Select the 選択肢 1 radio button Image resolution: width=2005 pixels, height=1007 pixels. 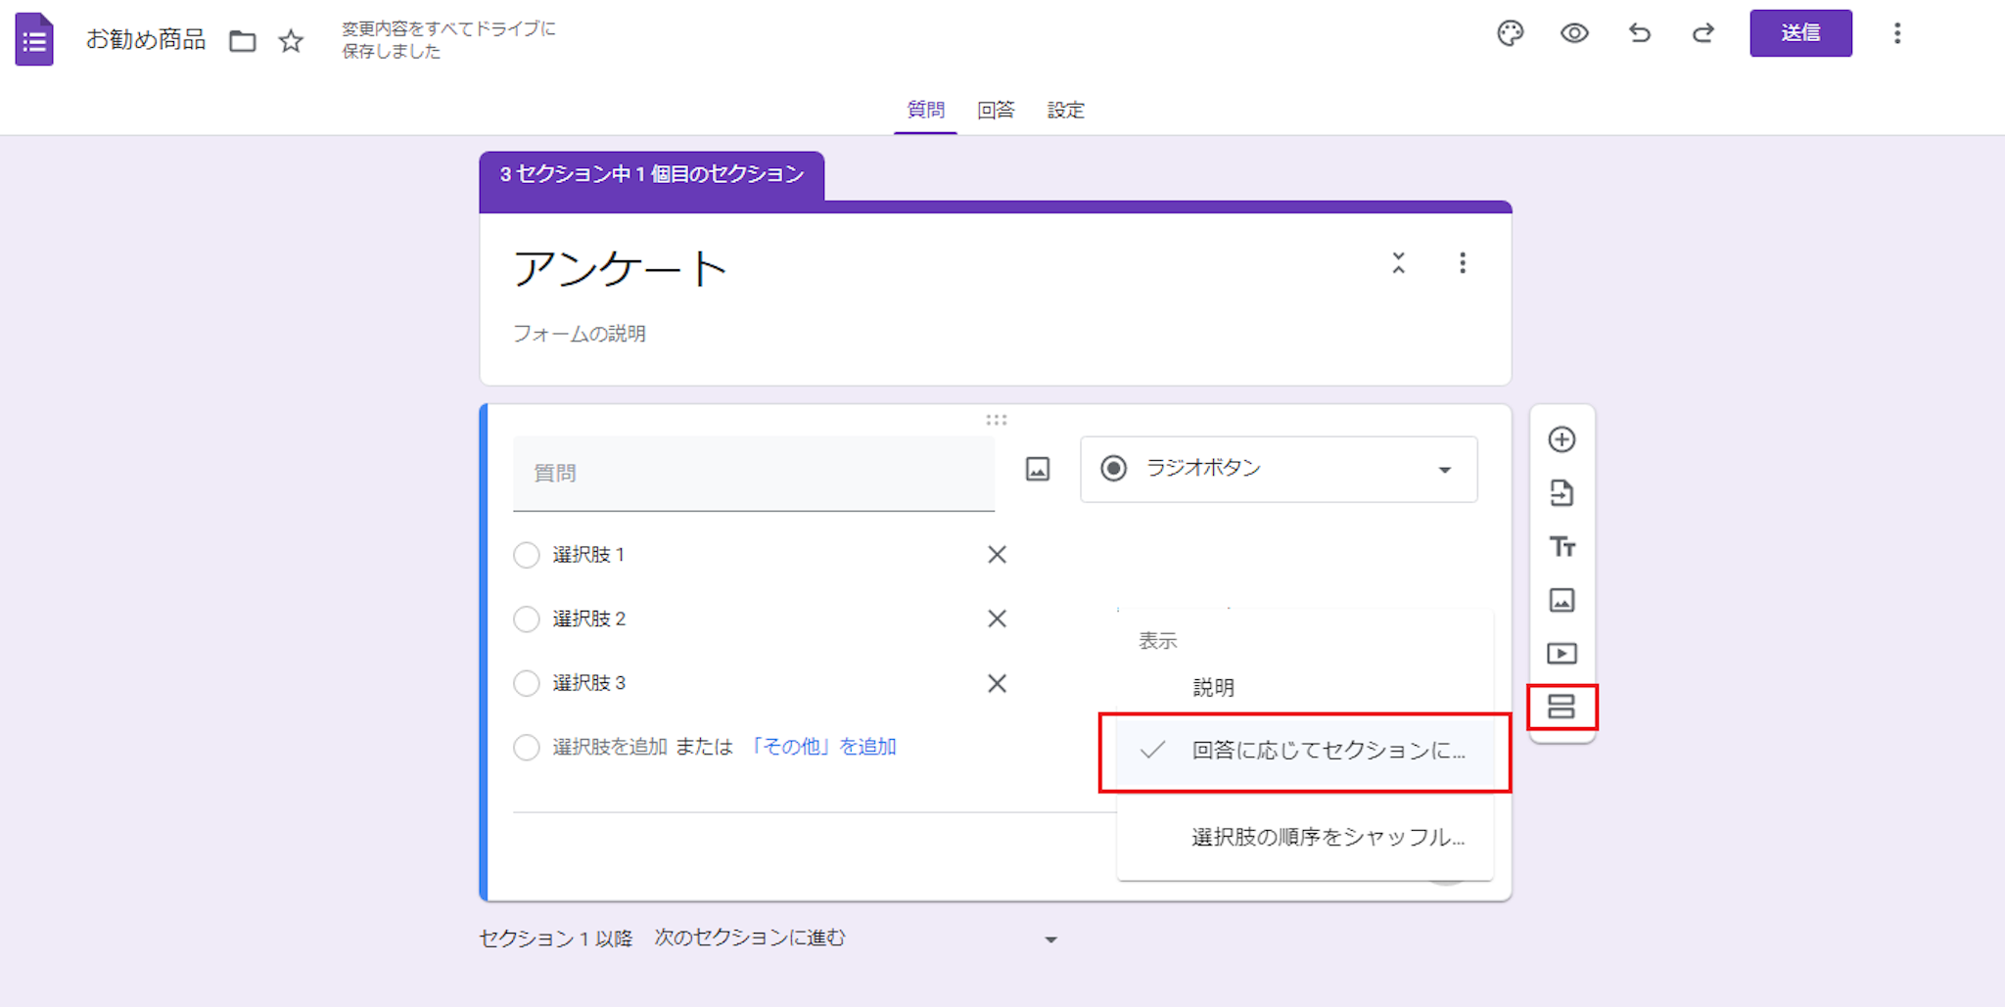[527, 555]
